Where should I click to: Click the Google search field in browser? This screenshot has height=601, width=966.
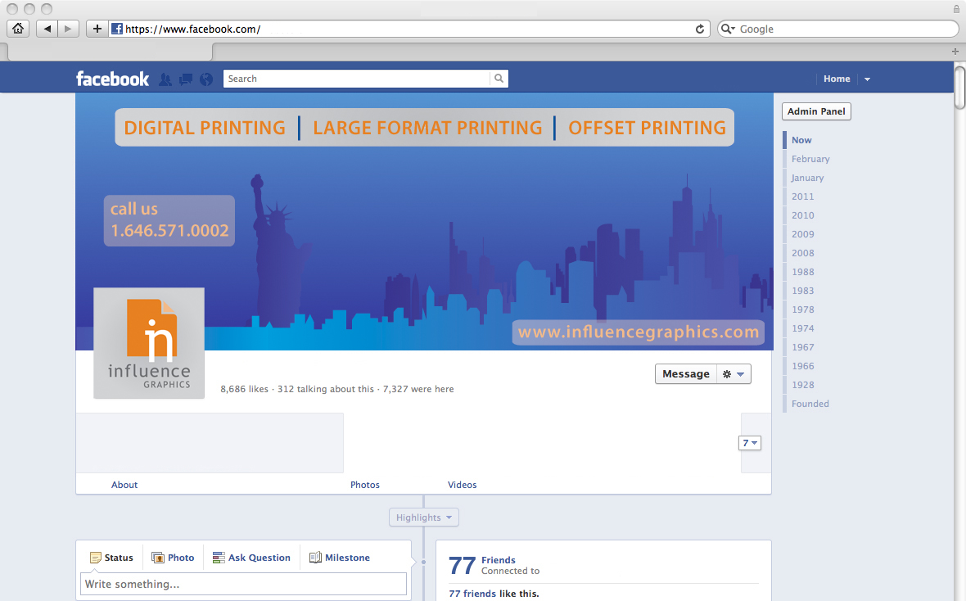tap(837, 29)
